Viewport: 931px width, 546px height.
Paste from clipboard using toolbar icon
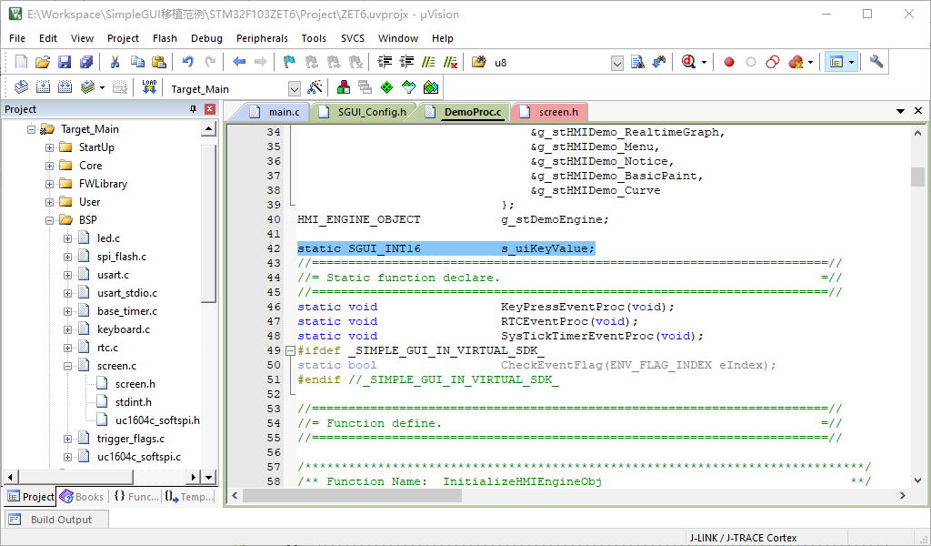click(158, 62)
